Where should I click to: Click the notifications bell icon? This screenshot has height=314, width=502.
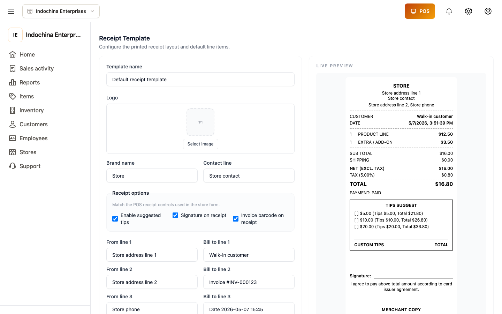(449, 11)
